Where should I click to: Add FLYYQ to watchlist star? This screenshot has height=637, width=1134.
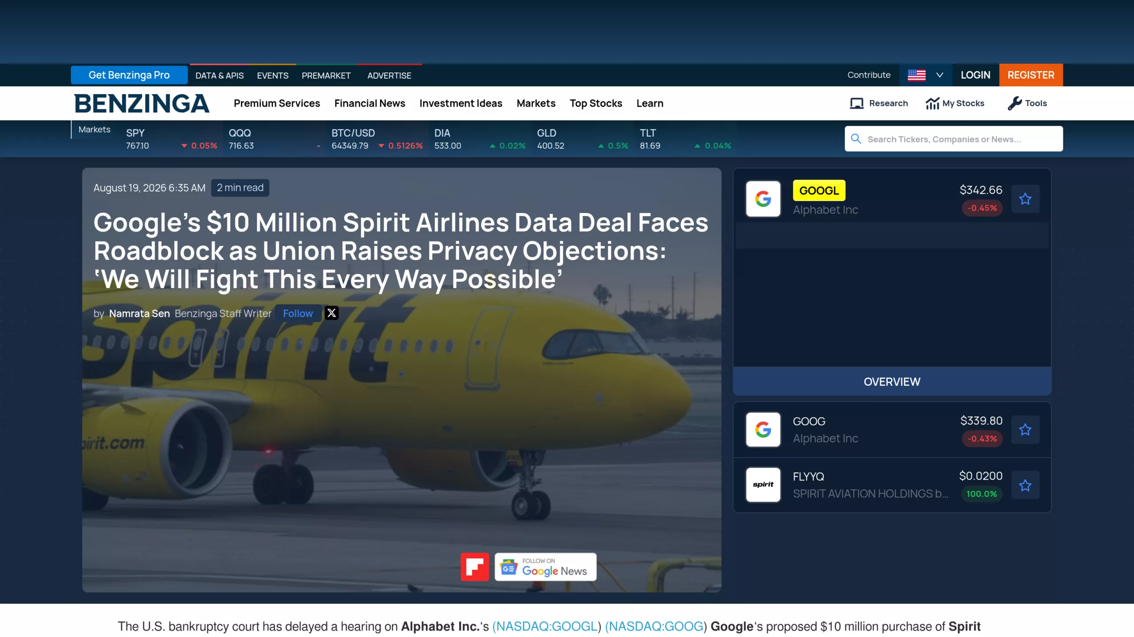click(x=1025, y=485)
